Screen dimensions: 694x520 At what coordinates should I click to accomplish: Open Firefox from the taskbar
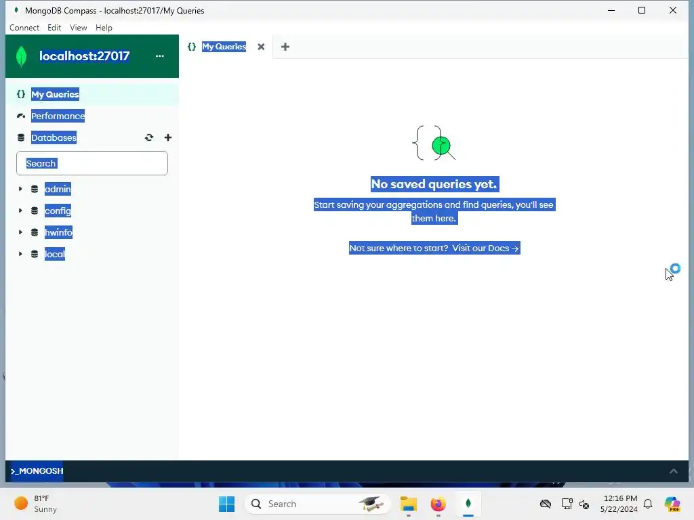coord(438,504)
